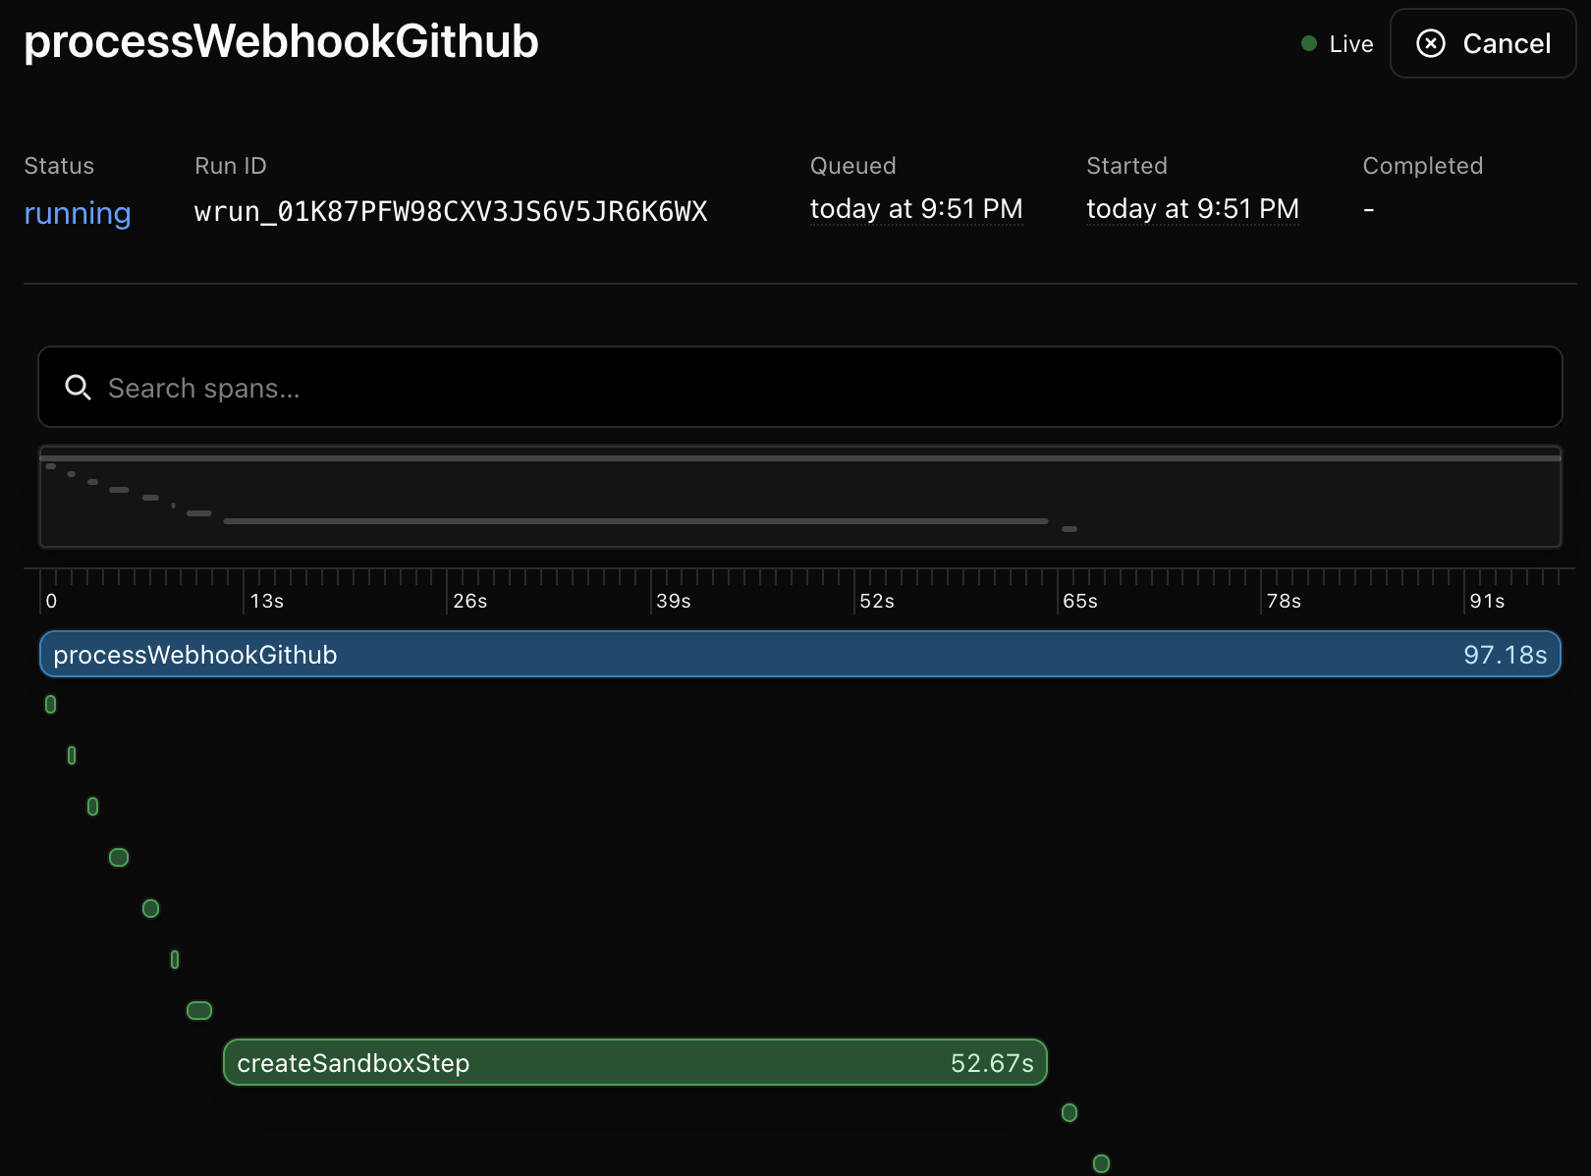The width and height of the screenshot is (1591, 1176).
Task: Click the green span dot below createSandboxStep
Action: pos(1069,1112)
